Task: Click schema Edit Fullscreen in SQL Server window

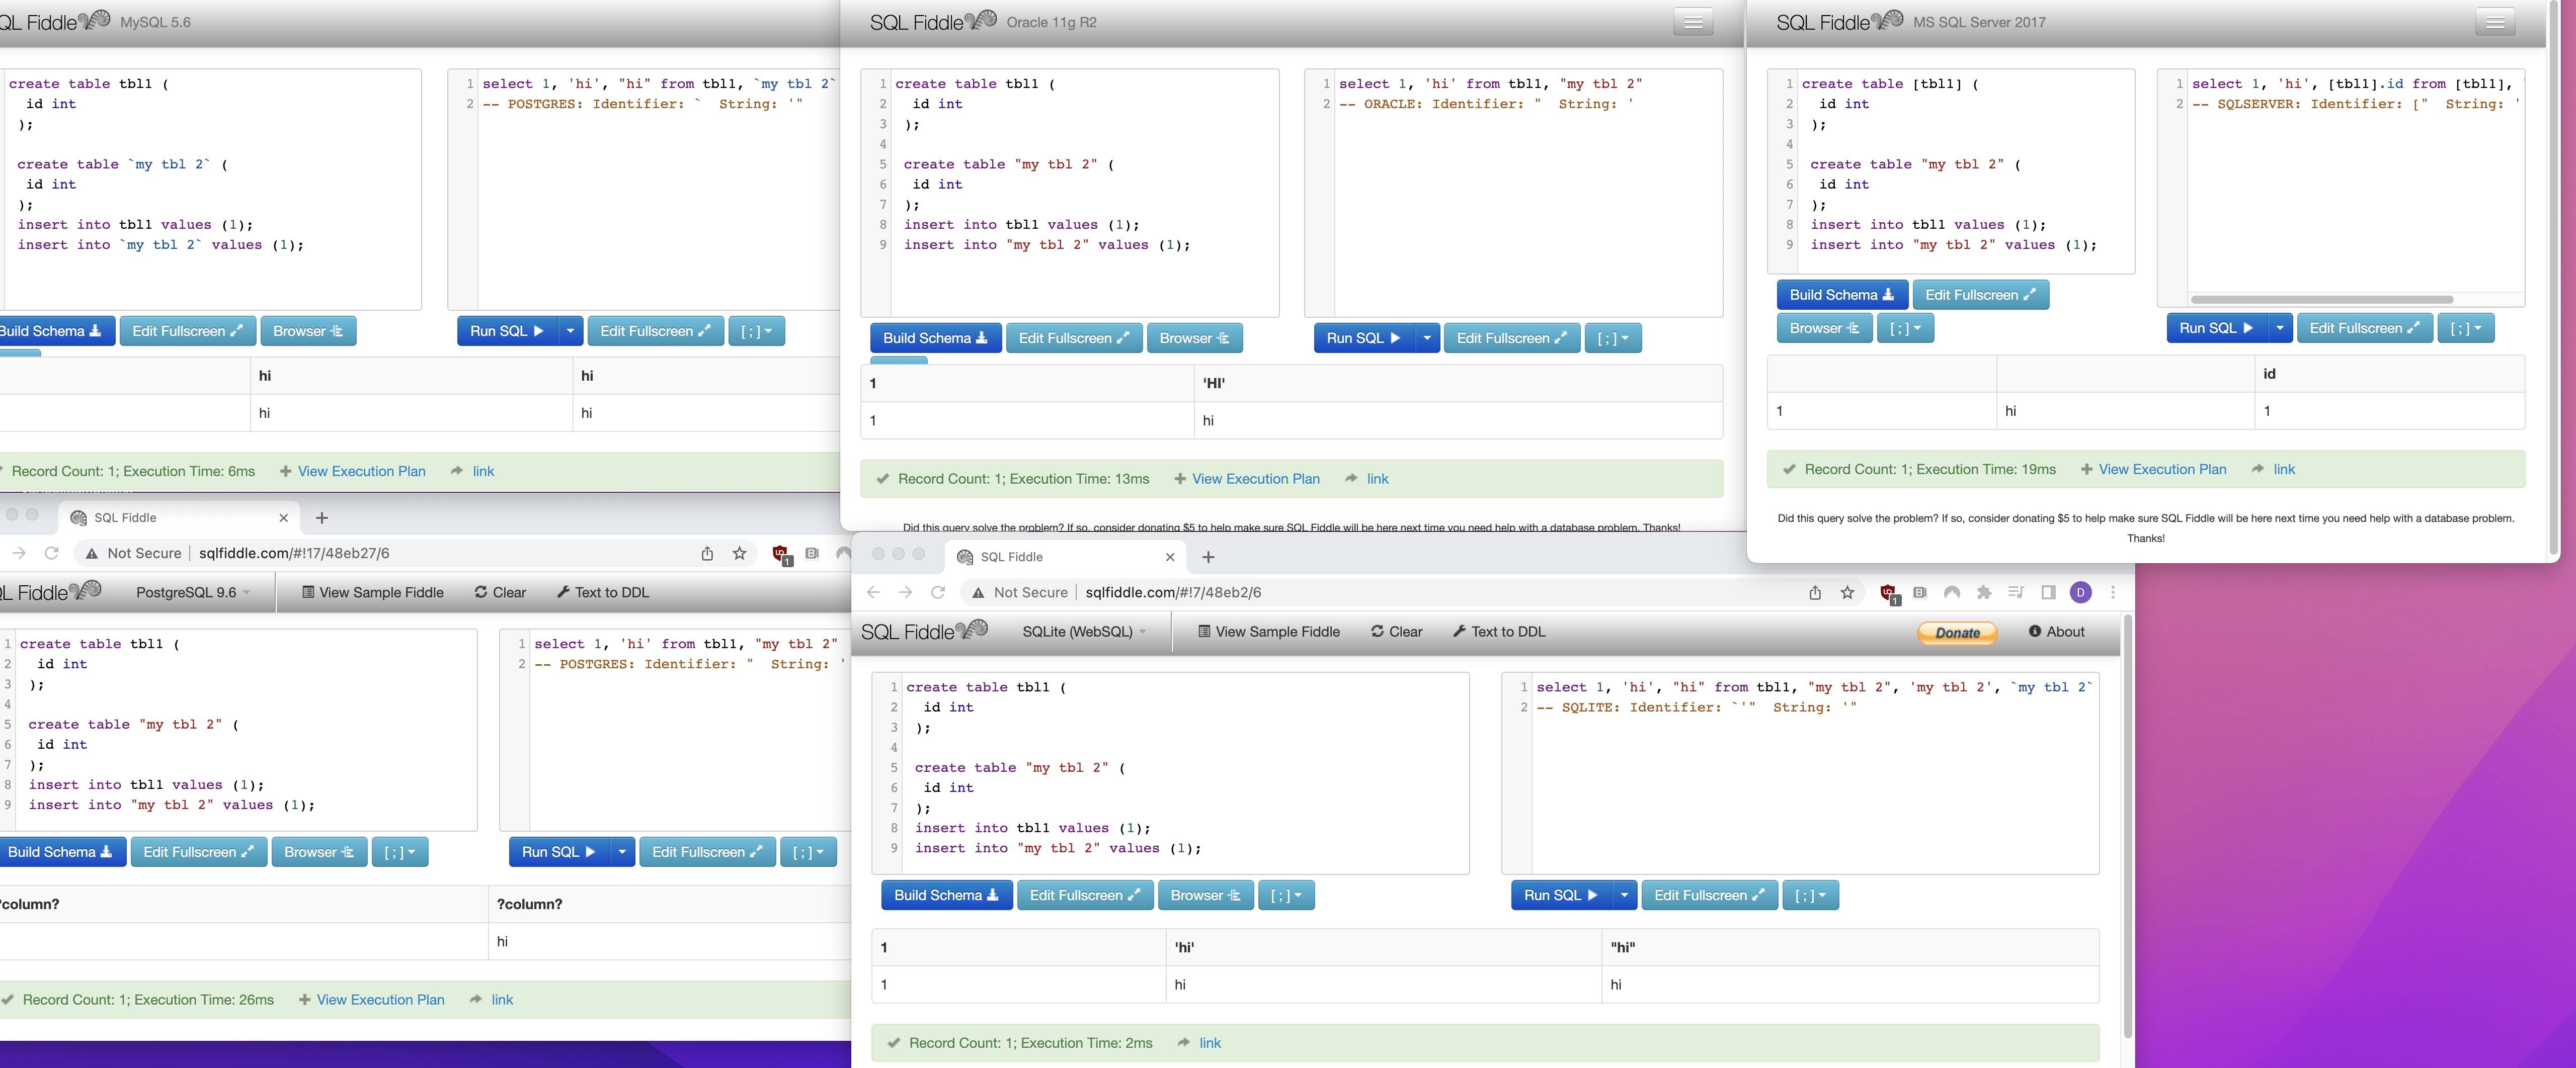Action: point(1980,295)
